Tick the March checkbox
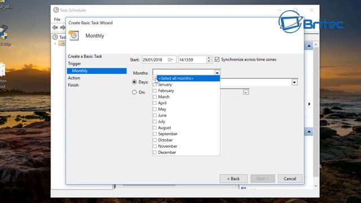This screenshot has height=203, width=361. coord(155,97)
